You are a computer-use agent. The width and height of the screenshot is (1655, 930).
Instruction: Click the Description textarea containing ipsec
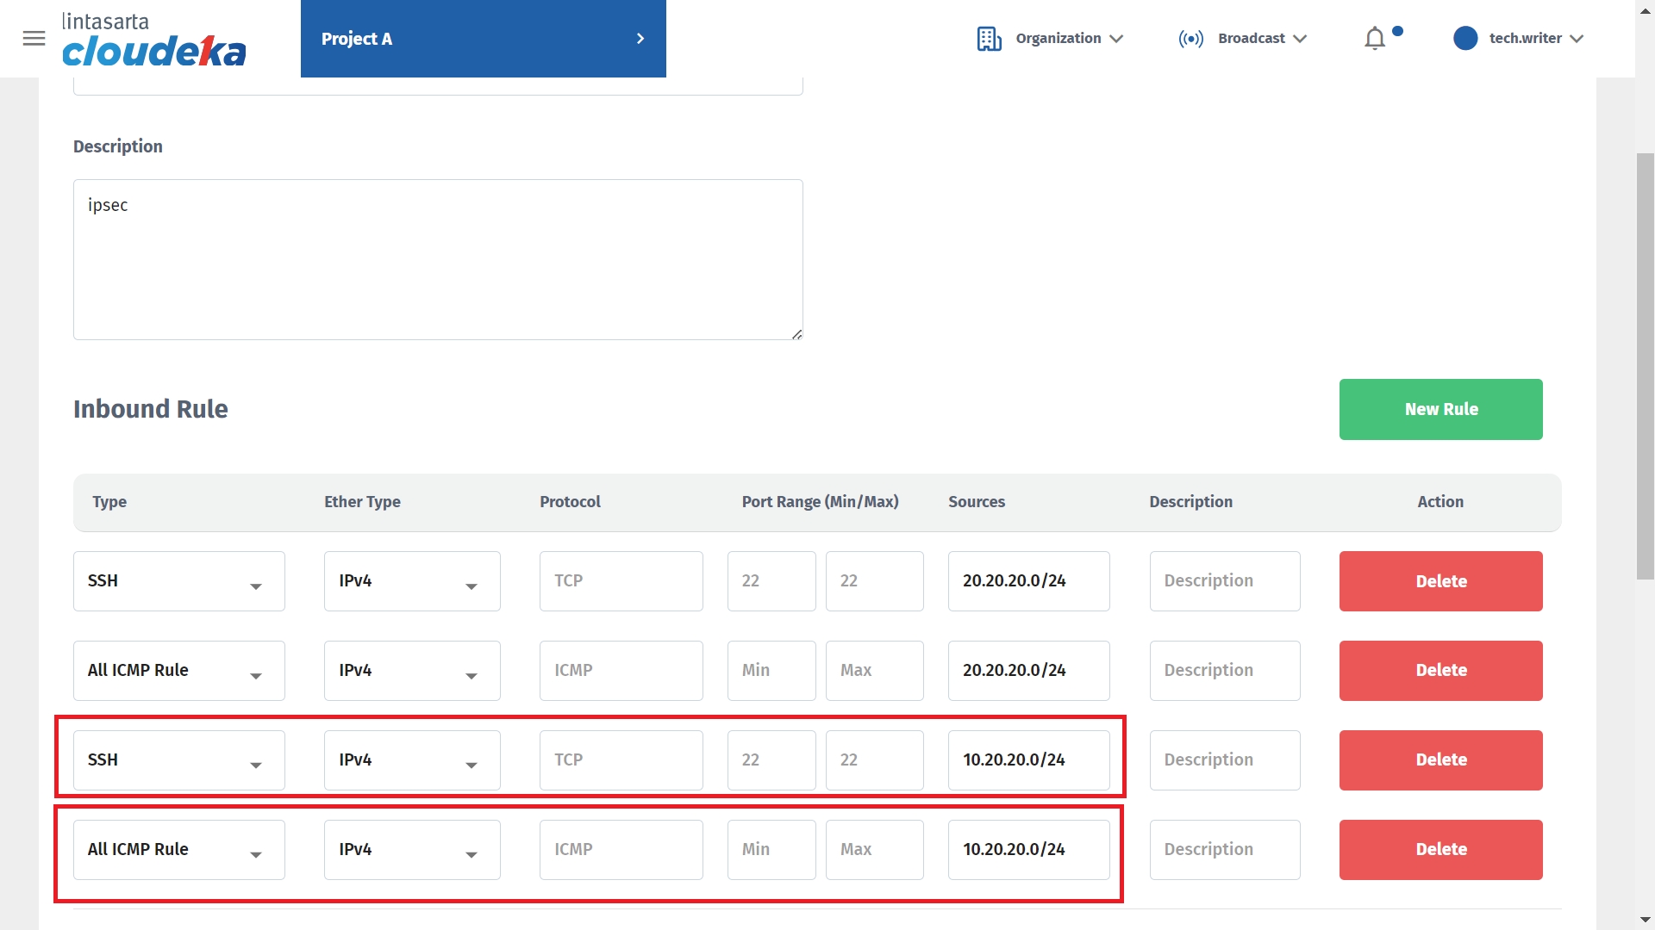pyautogui.click(x=438, y=259)
